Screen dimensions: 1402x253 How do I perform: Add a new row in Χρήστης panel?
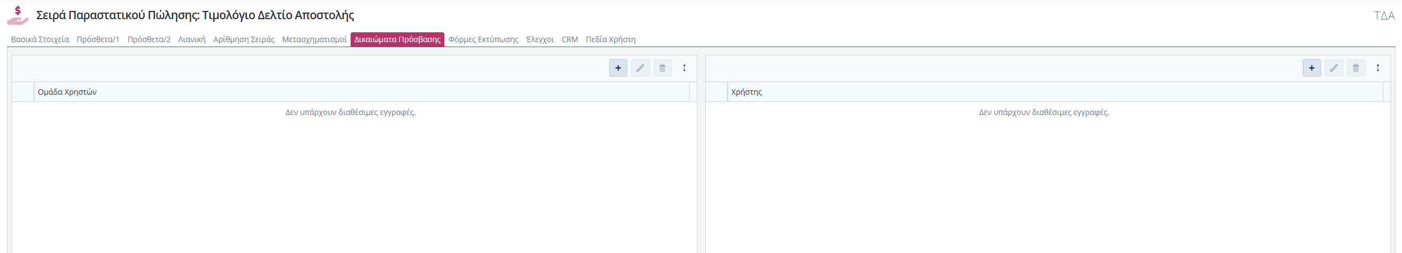tap(1312, 68)
